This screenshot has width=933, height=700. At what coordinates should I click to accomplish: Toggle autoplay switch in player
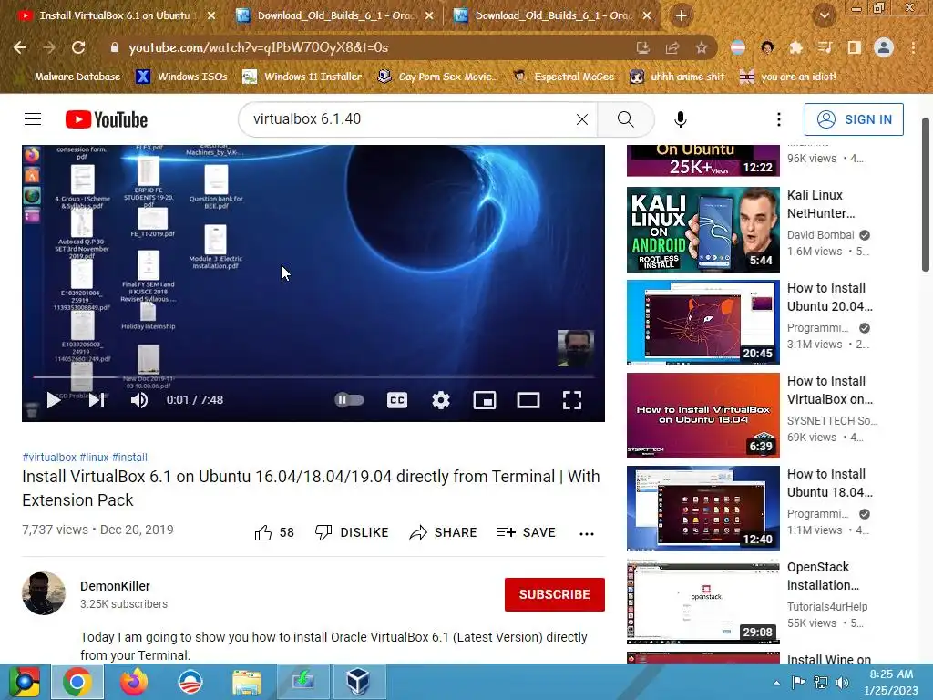[349, 400]
